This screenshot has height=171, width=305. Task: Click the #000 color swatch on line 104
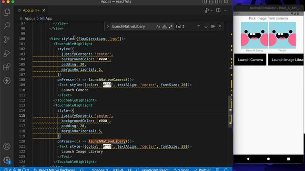(103, 59)
